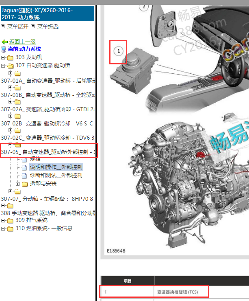Open 307-01A_自动变速器_驱动桥 后轮驱动 entry
249x301 pixels.
pos(48,81)
